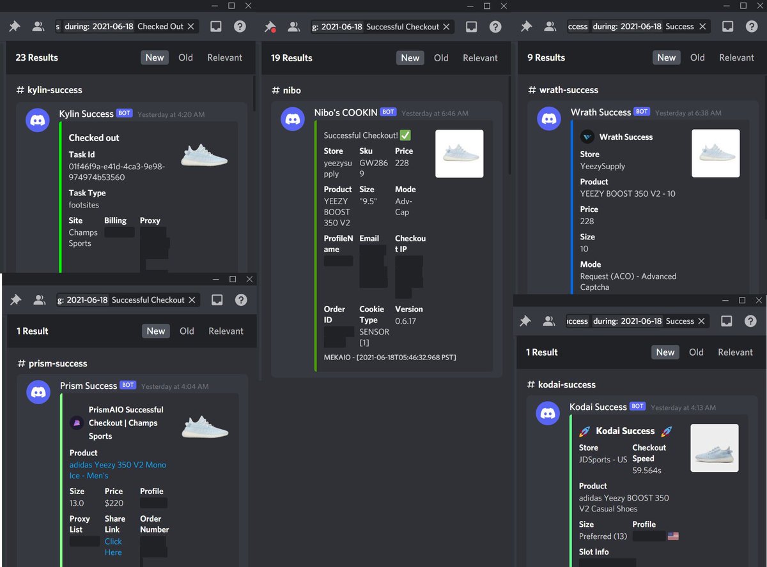Screen dimensions: 767x567
Task: Select Old sort in 23 Results window
Action: click(x=185, y=57)
